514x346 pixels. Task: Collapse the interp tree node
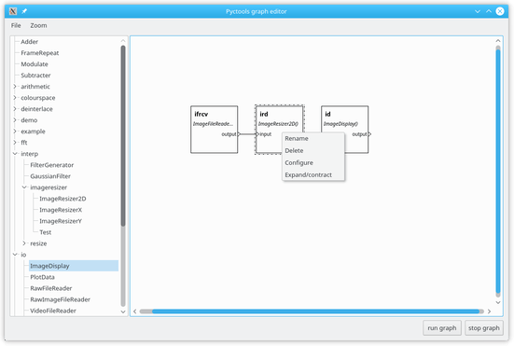[15, 154]
